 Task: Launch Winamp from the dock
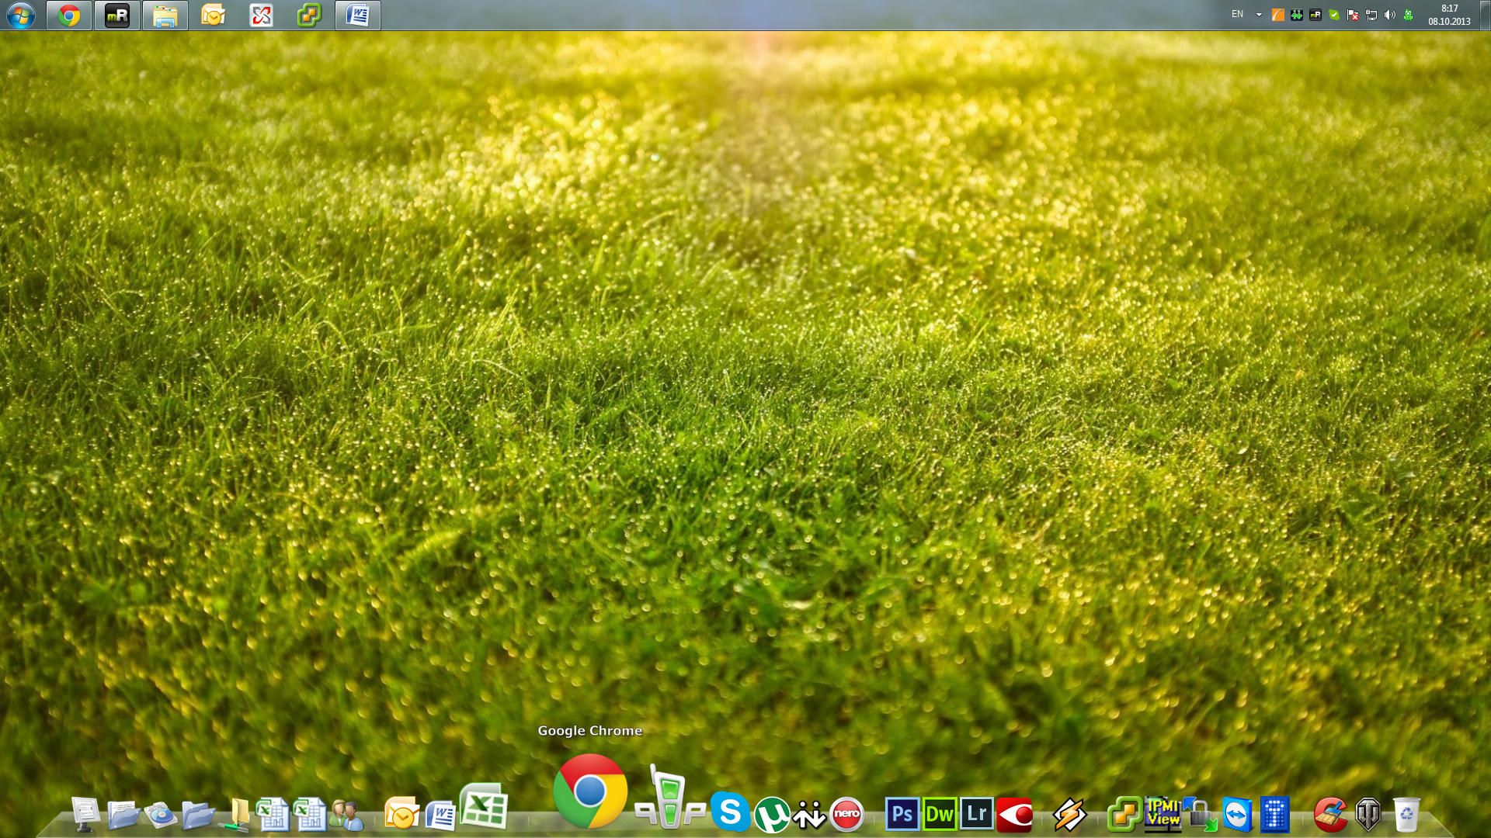coord(1070,815)
